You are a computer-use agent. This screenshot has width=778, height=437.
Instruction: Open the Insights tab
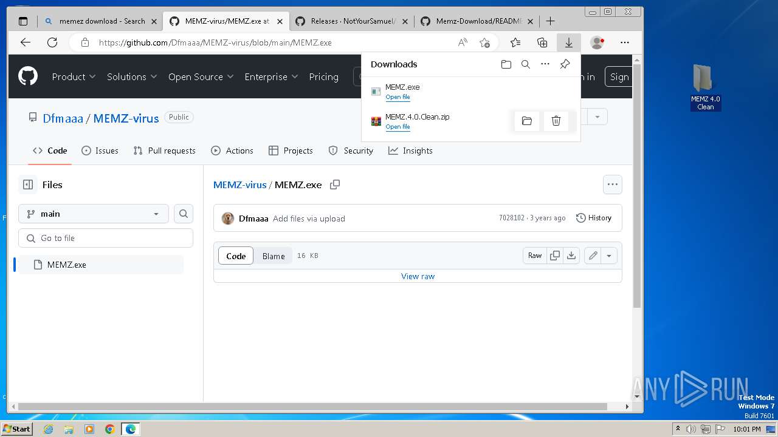[x=410, y=151]
